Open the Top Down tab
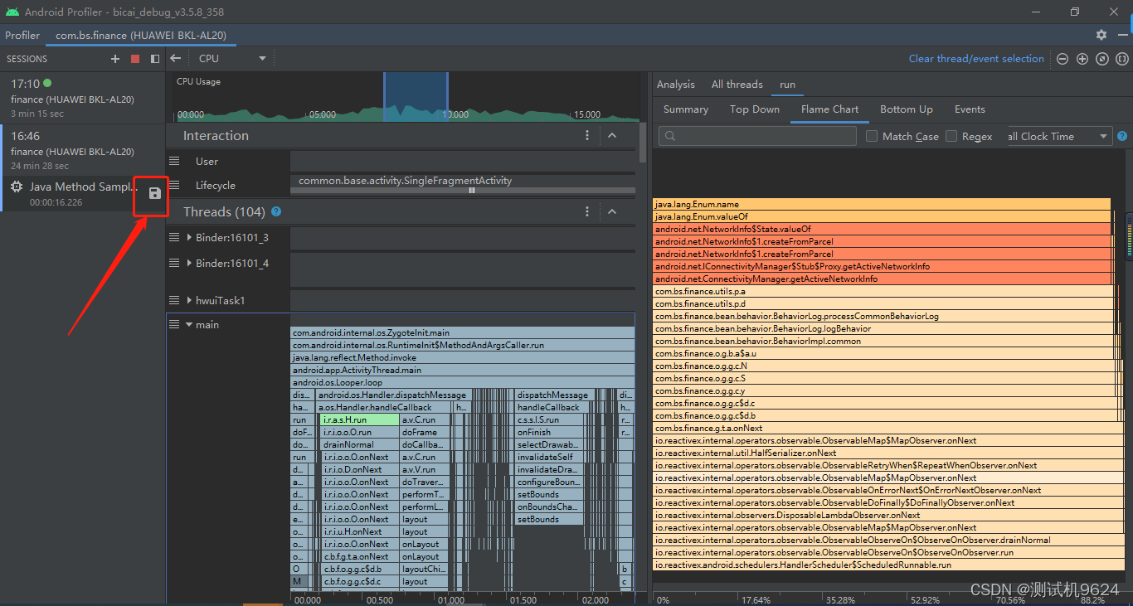Image resolution: width=1133 pixels, height=606 pixels. pyautogui.click(x=755, y=109)
